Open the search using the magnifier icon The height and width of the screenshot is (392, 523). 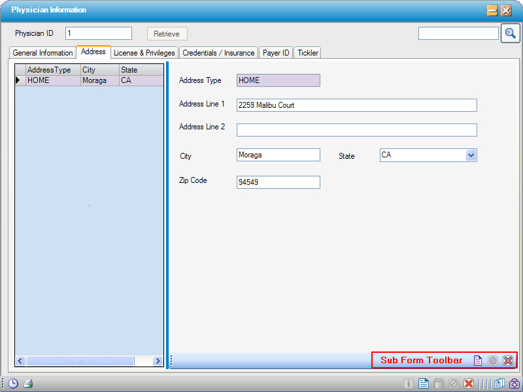point(511,33)
